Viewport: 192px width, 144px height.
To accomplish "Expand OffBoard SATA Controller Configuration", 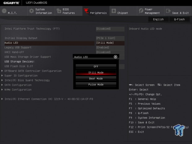I will pyautogui.click(x=33, y=71).
